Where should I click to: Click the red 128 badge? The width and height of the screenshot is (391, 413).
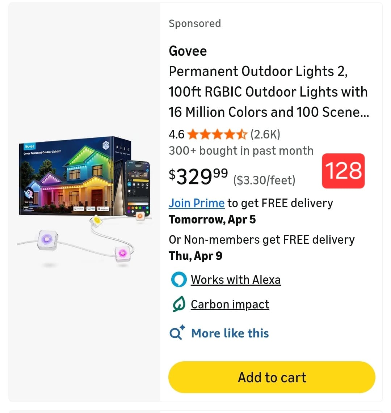click(343, 171)
